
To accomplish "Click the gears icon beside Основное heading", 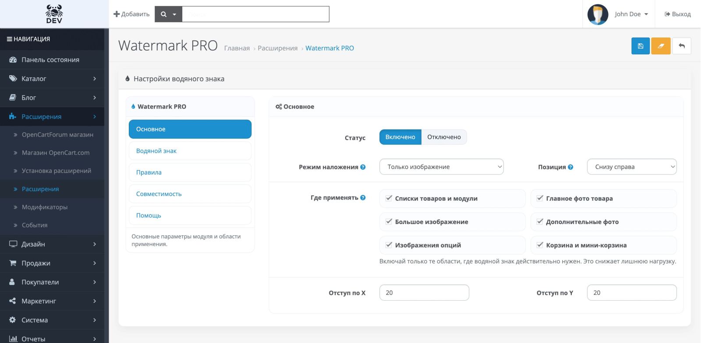I will [x=279, y=106].
